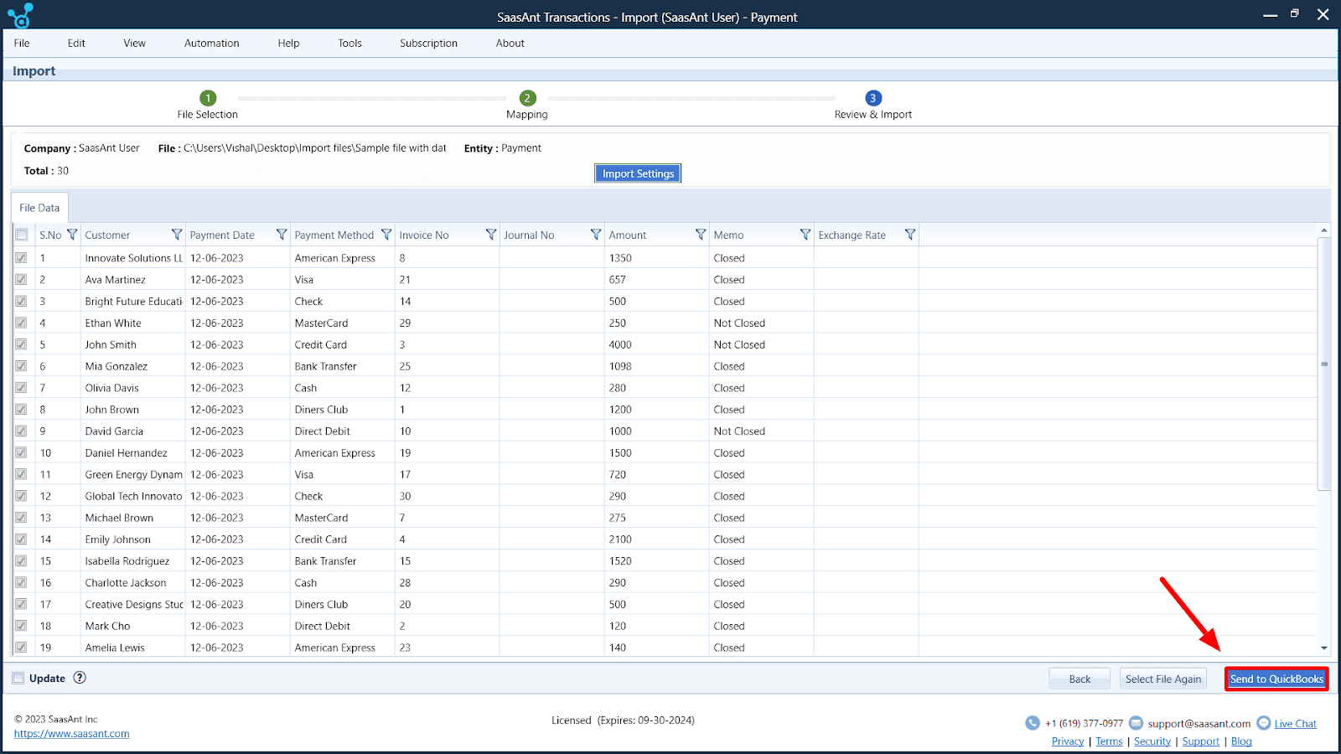This screenshot has height=754, width=1341.
Task: Open the Tools menu
Action: tap(350, 43)
